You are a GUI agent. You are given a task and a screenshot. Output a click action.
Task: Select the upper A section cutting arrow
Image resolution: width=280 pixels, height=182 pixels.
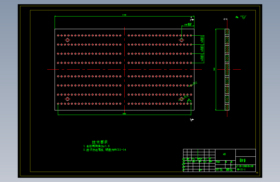pyautogui.click(x=192, y=19)
